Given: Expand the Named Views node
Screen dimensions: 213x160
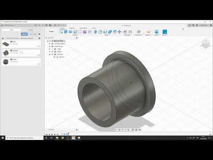Looking at the screenshot, I should (50, 46).
